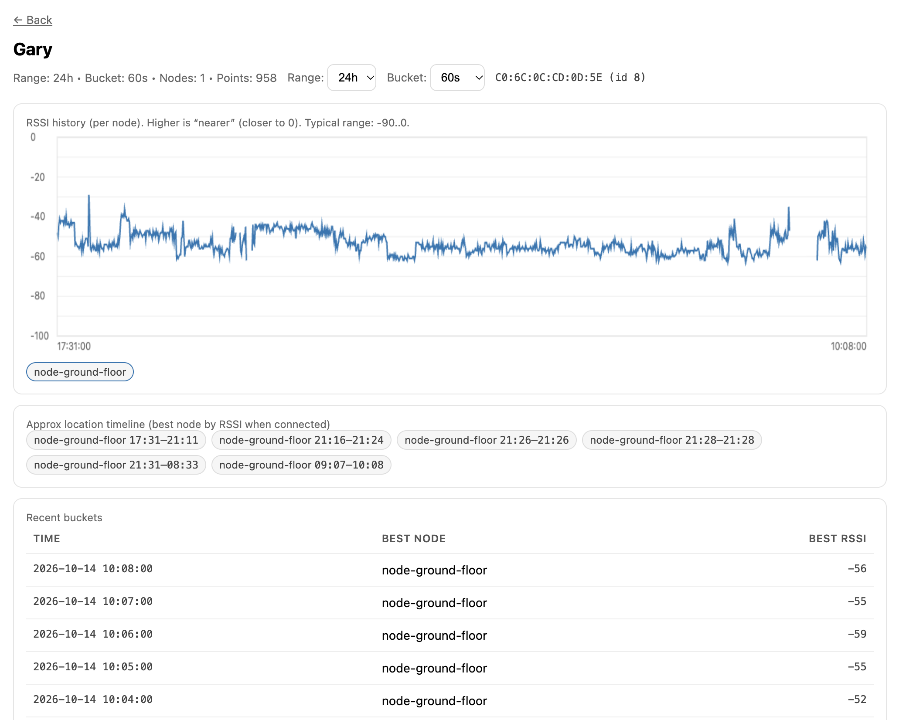
Task: Click the 17:31:00 chart axis label
Action: point(74,346)
